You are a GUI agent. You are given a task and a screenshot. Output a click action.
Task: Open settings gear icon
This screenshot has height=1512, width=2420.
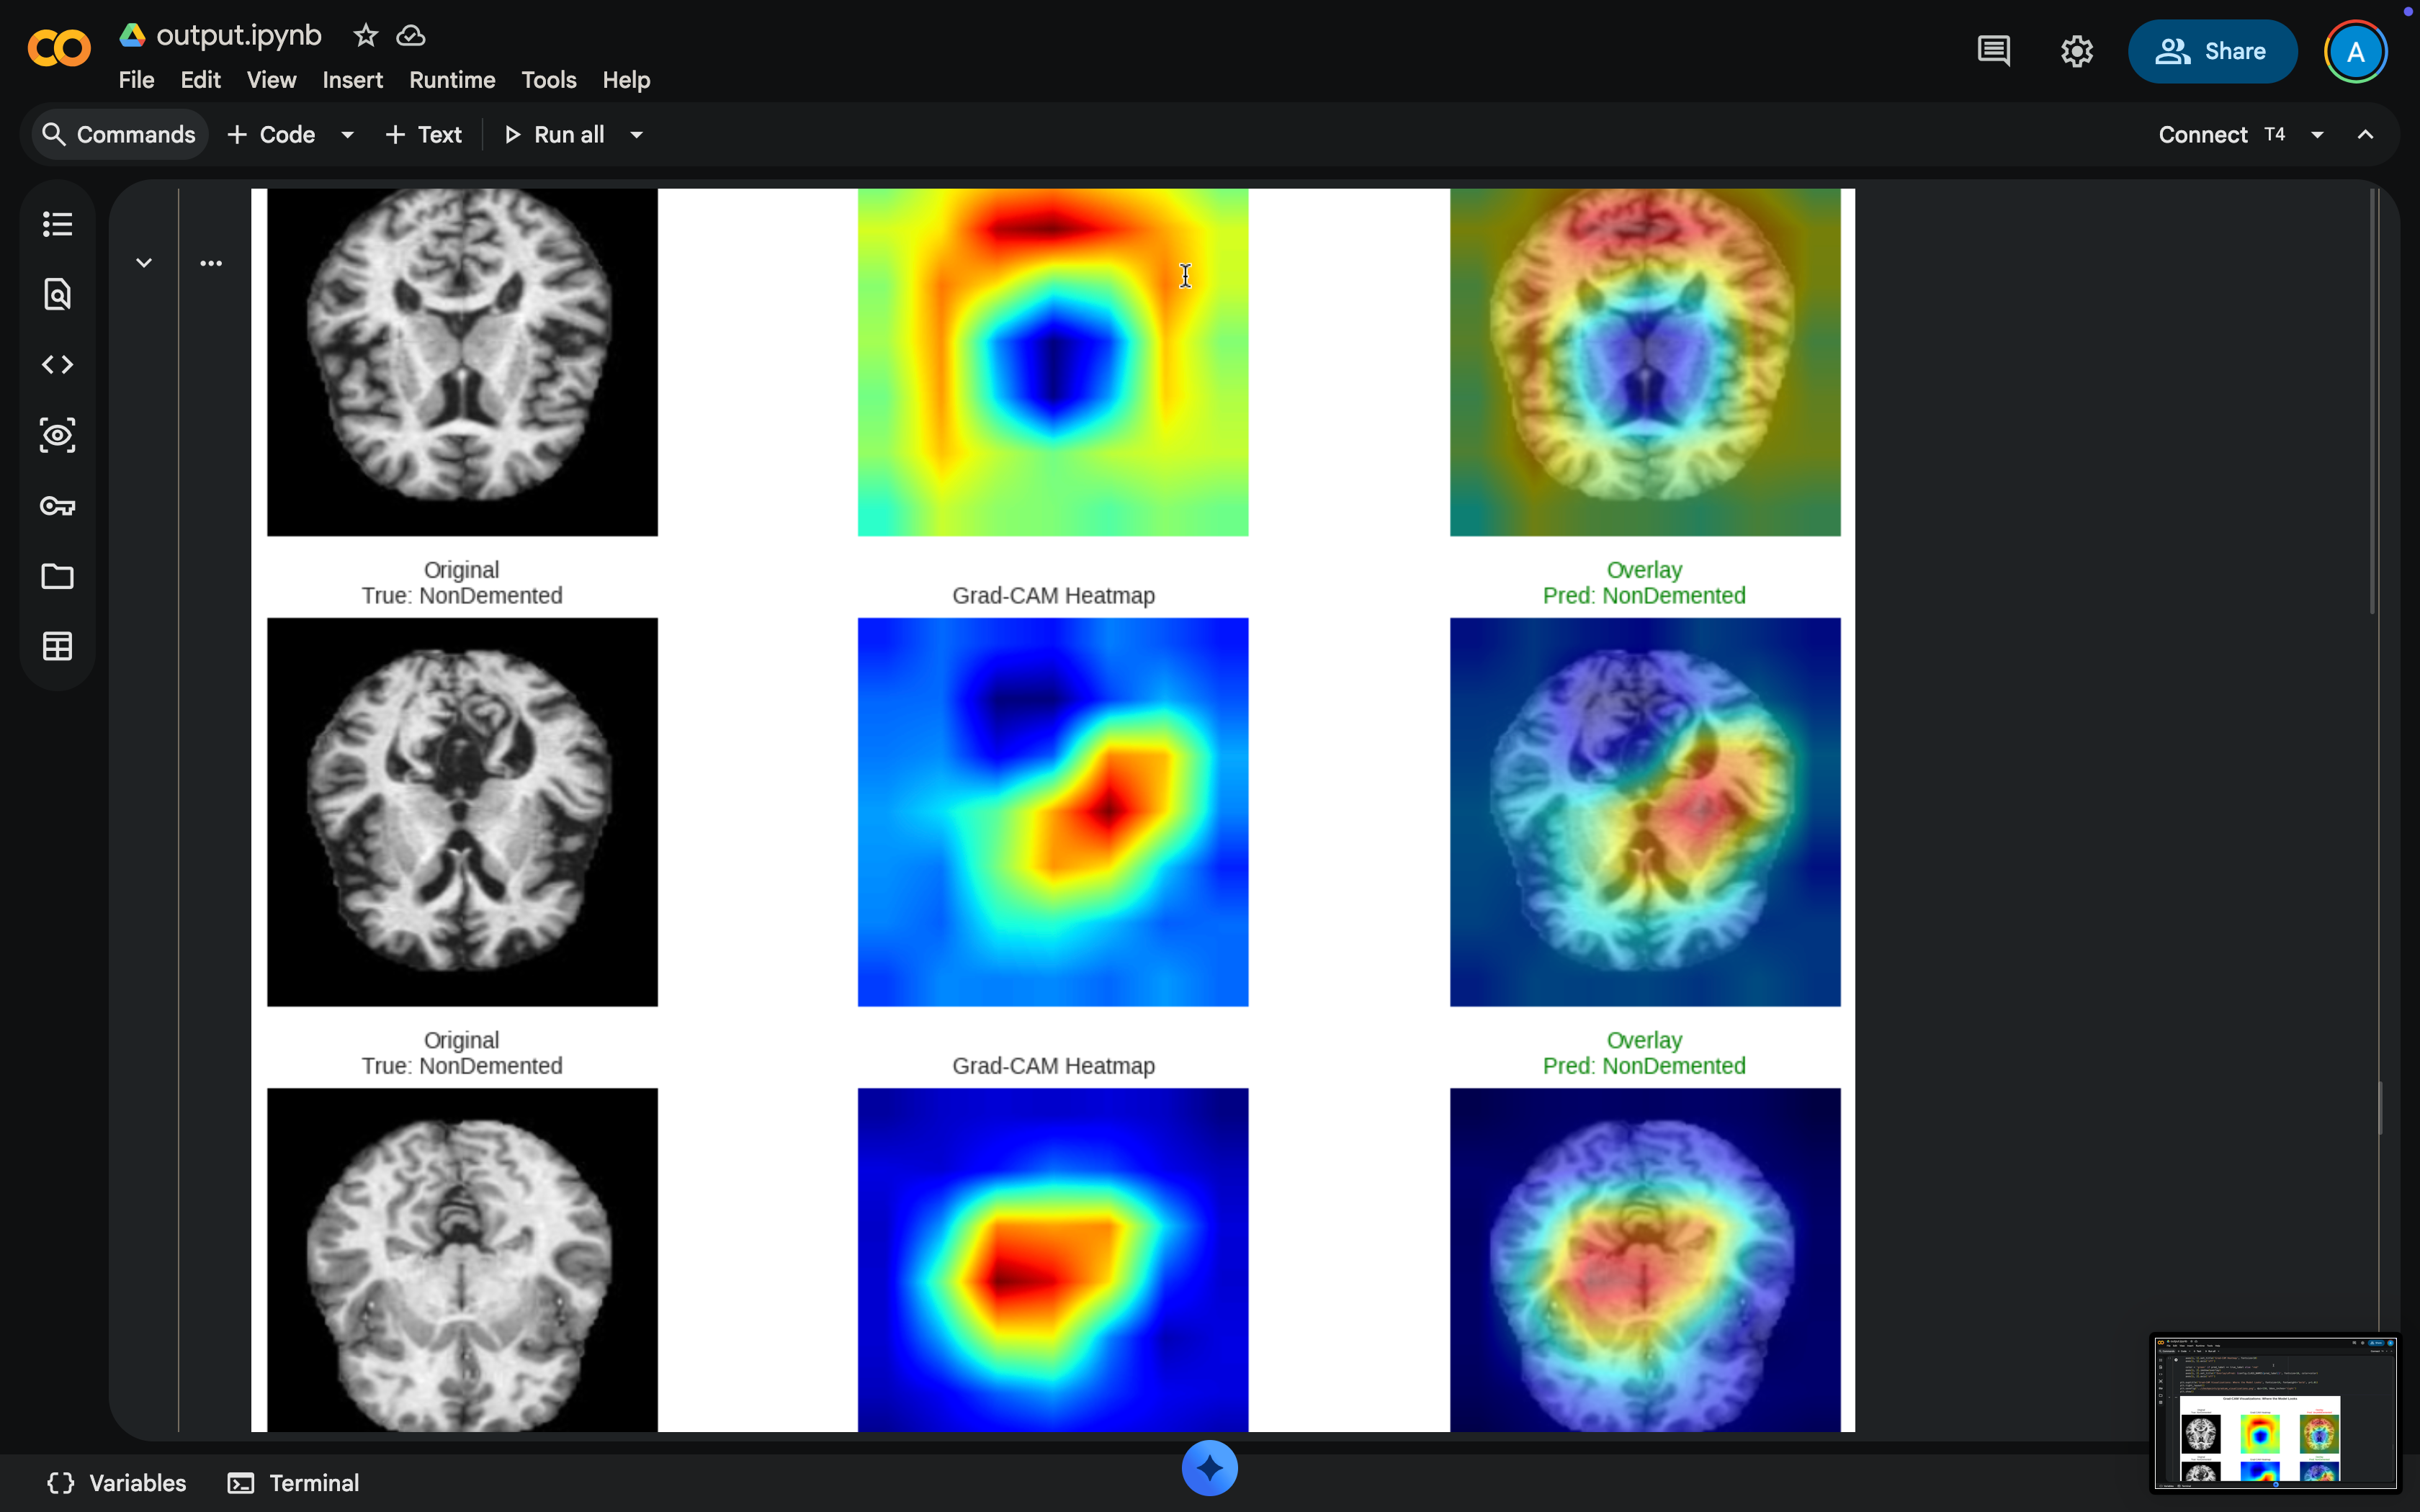coord(2076,51)
